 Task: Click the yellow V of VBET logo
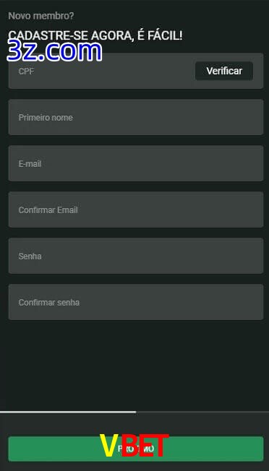[x=108, y=446]
